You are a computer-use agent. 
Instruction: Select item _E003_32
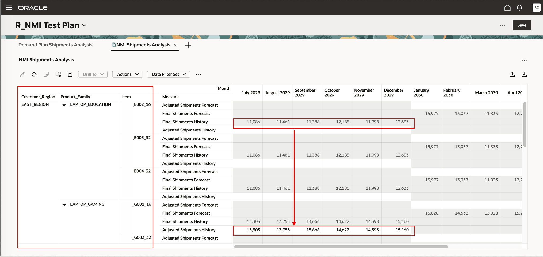pos(142,138)
